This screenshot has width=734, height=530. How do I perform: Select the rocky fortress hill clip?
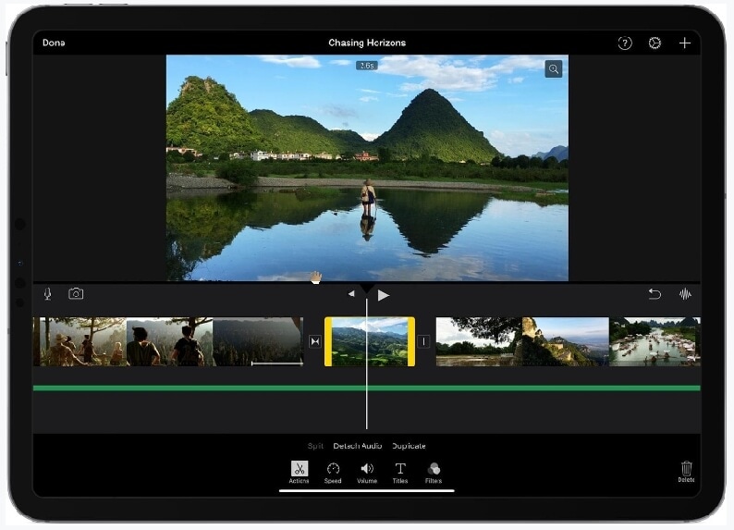[565, 342]
